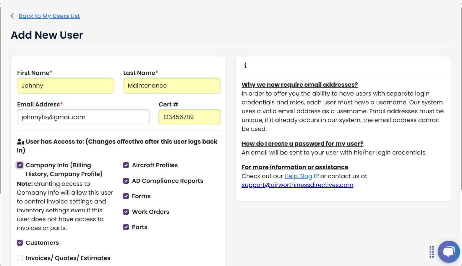
Task: Click the First Name field
Action: (x=65, y=86)
